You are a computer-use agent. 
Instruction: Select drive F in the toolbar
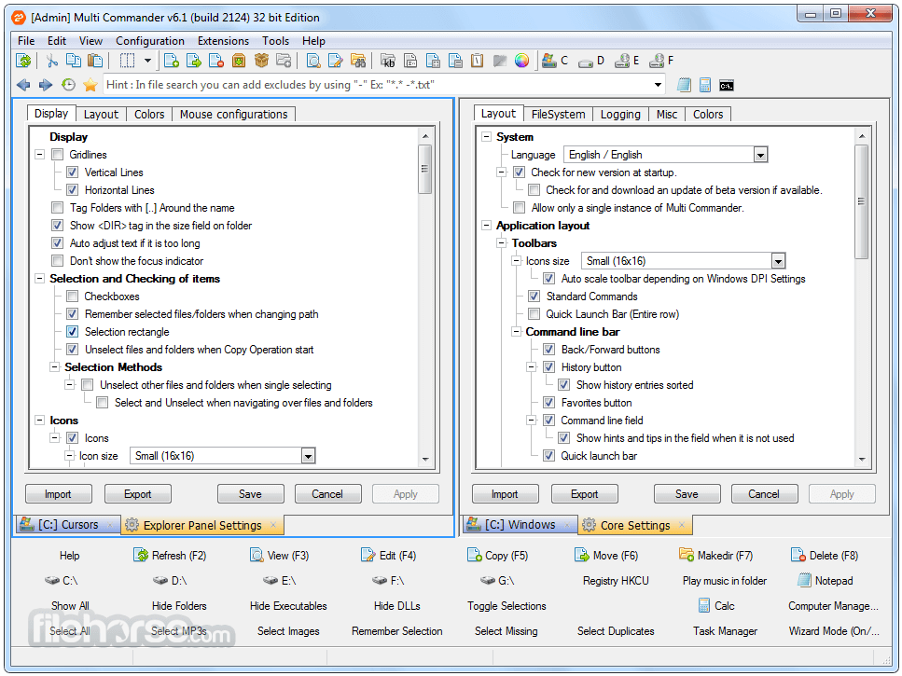pos(661,61)
